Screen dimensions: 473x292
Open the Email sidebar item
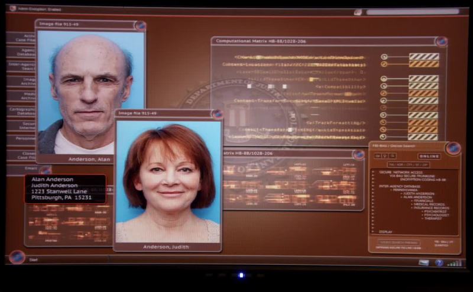[21, 169]
